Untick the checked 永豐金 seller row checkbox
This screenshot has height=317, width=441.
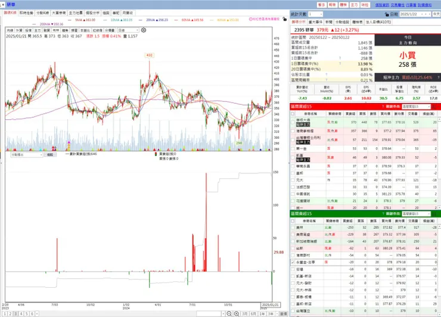pyautogui.click(x=293, y=262)
